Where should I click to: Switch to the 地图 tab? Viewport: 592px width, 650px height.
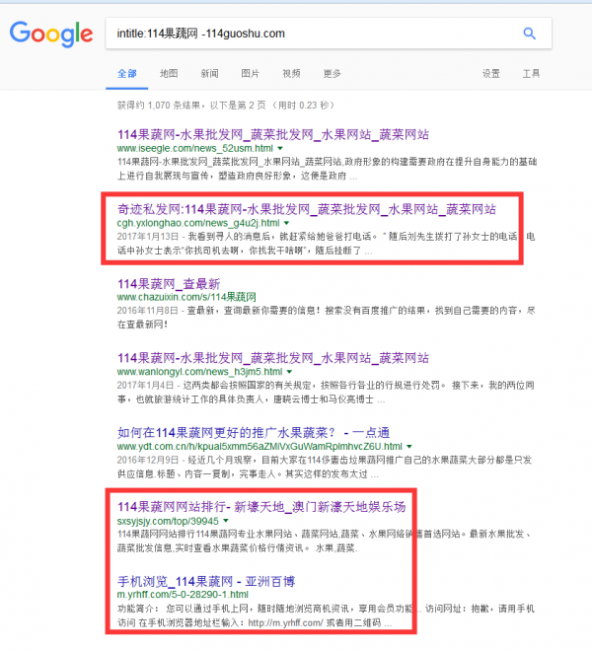[169, 74]
